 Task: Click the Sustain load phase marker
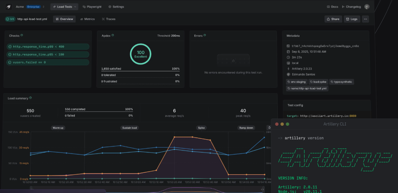[129, 127]
